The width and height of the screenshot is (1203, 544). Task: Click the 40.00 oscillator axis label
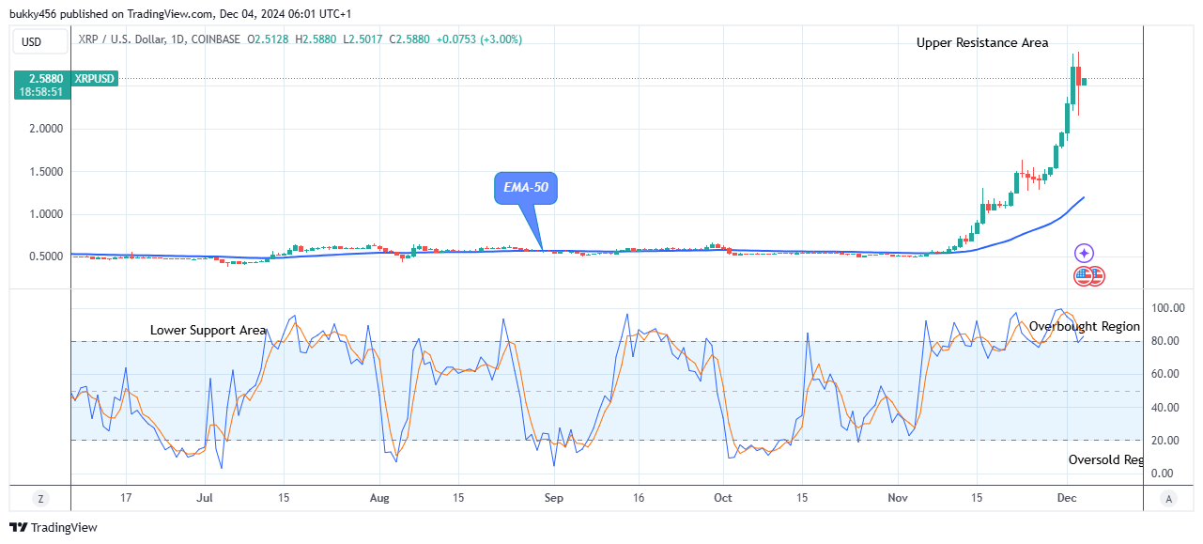(x=1165, y=408)
